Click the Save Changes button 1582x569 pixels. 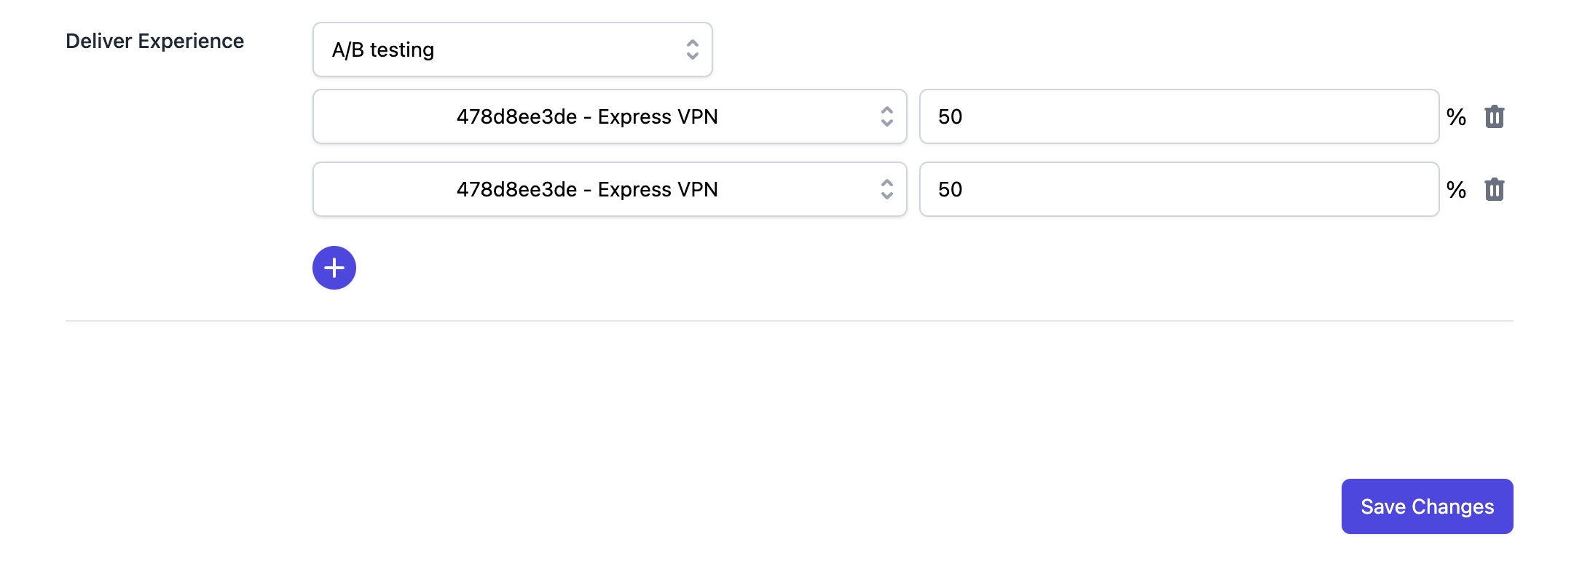pyautogui.click(x=1426, y=506)
